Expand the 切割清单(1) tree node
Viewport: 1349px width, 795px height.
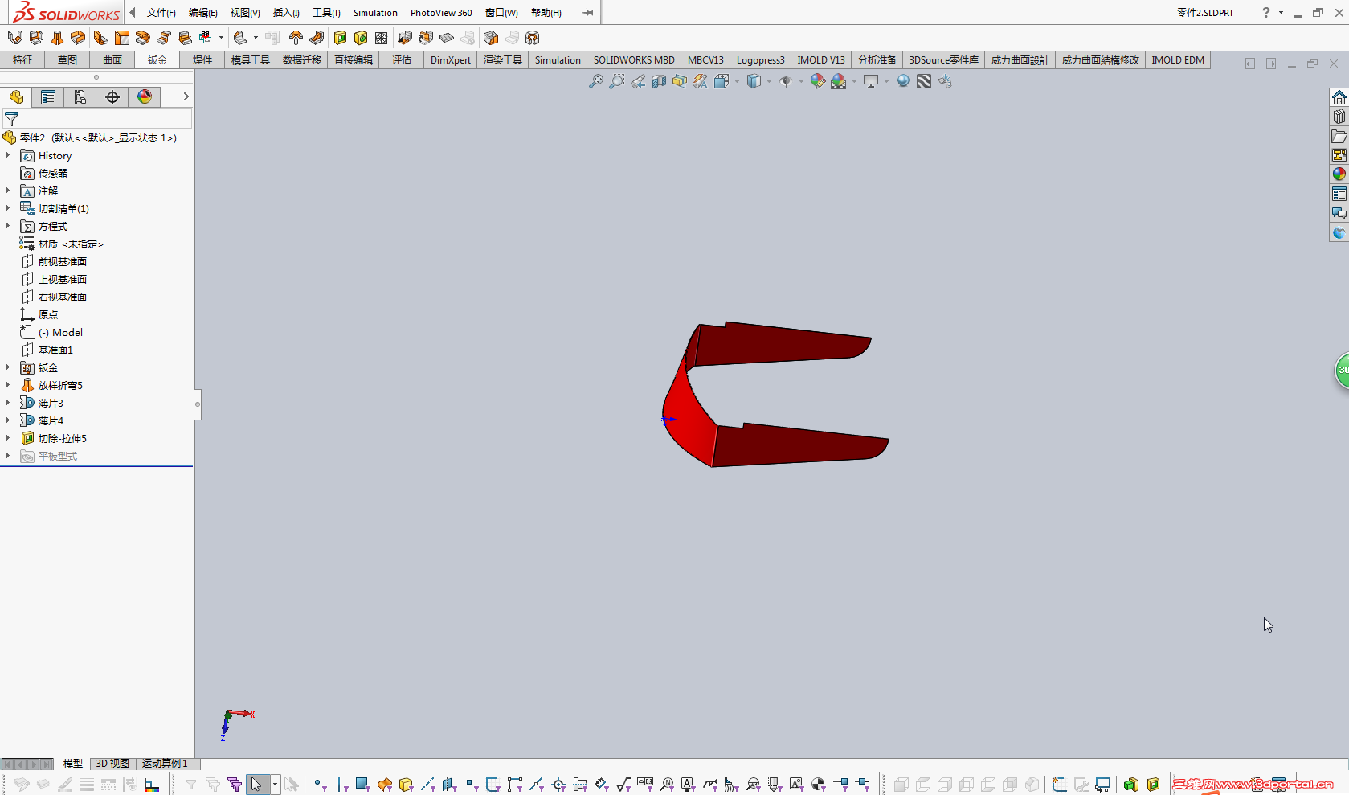pyautogui.click(x=8, y=208)
